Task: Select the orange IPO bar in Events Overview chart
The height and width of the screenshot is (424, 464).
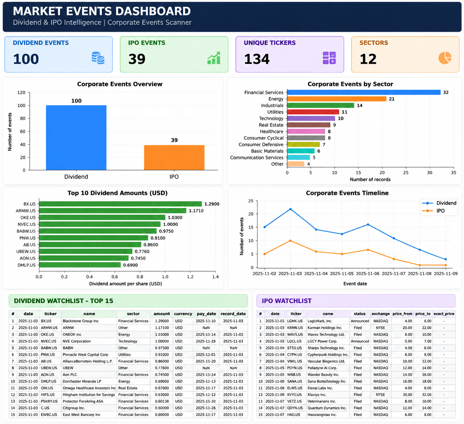Action: (174, 158)
